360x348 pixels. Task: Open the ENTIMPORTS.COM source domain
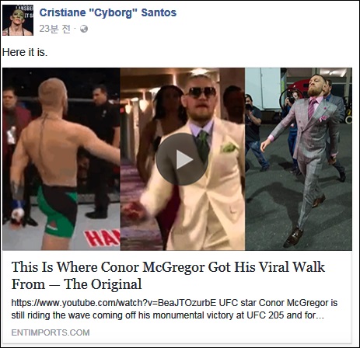[51, 332]
